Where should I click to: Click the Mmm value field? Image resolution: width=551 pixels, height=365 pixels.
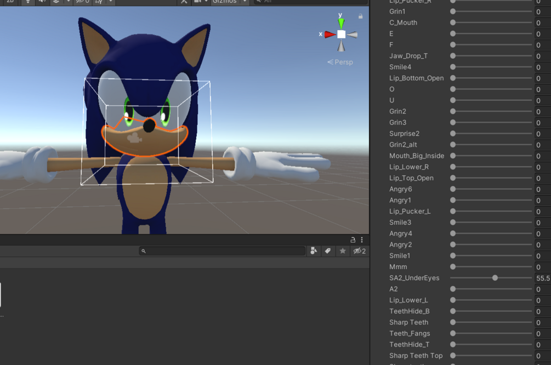click(x=543, y=267)
